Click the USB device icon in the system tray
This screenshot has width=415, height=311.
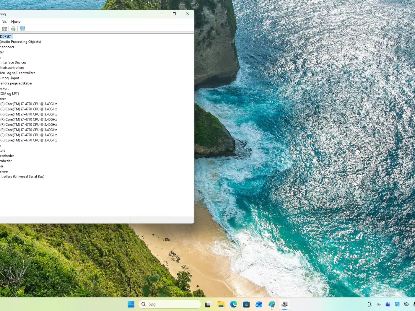click(370, 304)
